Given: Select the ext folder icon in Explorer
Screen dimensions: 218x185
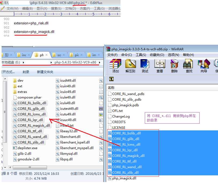Looking at the screenshot, I should (x=15, y=86).
